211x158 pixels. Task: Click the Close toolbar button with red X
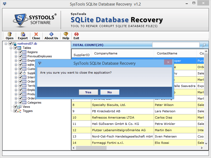tap(36, 36)
